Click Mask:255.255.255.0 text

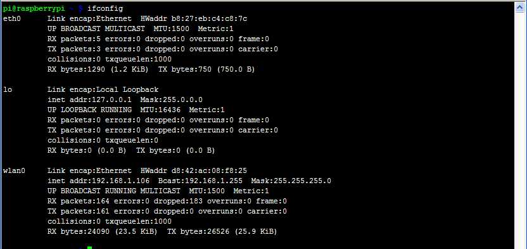291,181
